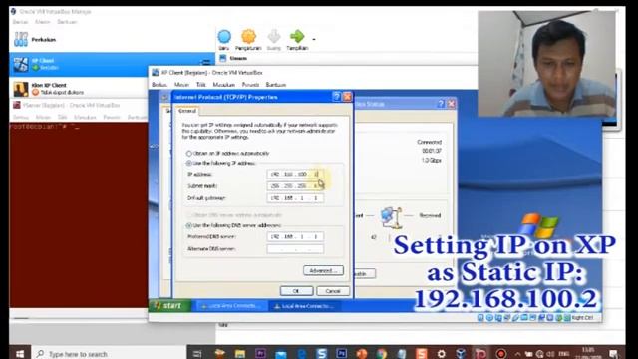Click help question mark in Connection Status window
Screen dimensions: 638x359
pyautogui.click(x=441, y=104)
